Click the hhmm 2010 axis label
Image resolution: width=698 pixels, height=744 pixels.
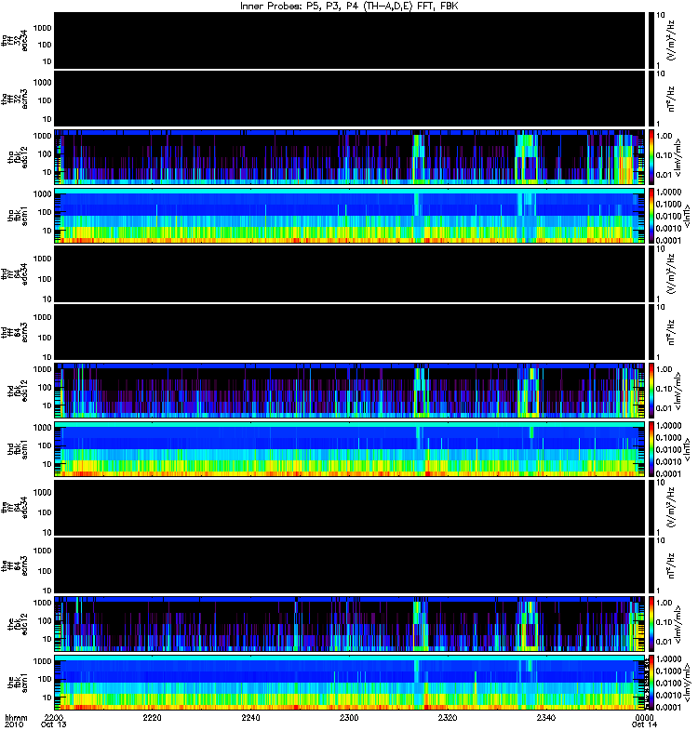[16, 722]
